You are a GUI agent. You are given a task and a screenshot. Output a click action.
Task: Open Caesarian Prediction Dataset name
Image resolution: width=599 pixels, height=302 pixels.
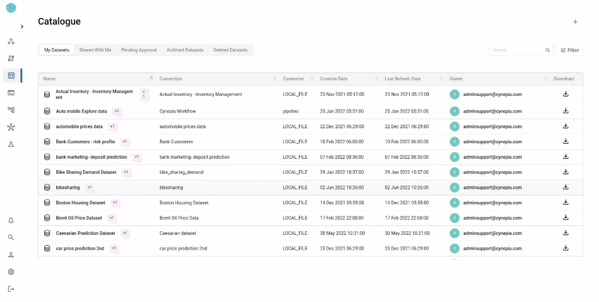point(85,233)
